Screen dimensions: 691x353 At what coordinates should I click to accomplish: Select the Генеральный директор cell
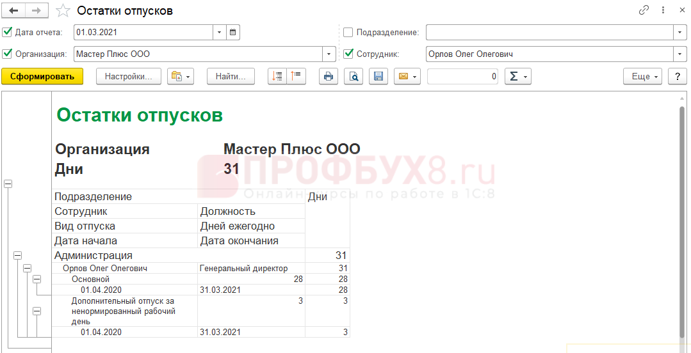[x=252, y=268]
